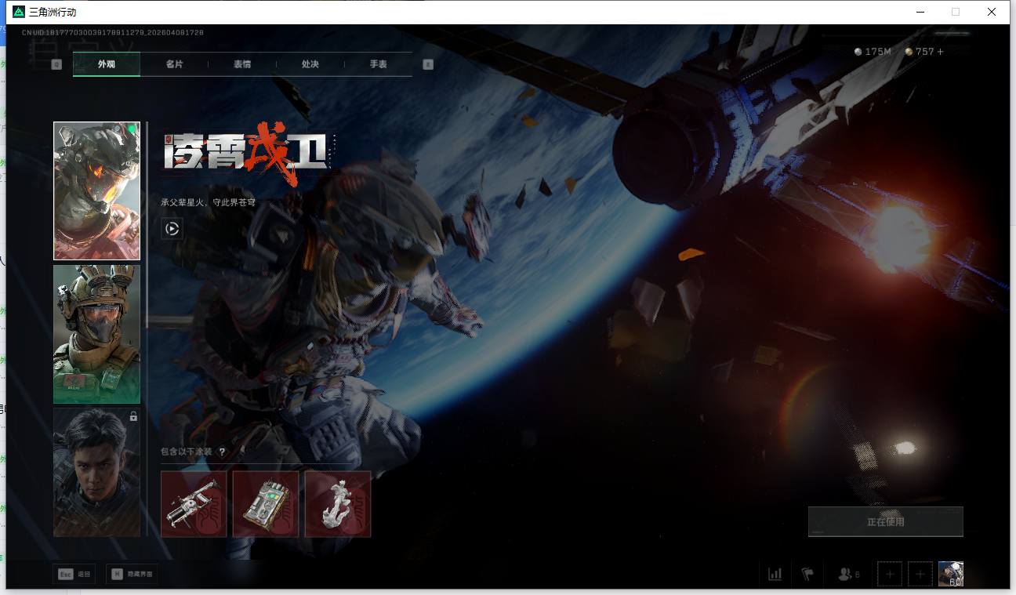Open the friends list icon showing 8
Screen dimensions: 1016x595
coord(848,575)
